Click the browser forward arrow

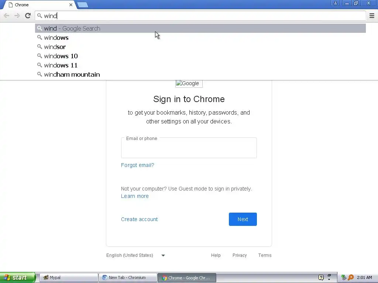tap(17, 16)
